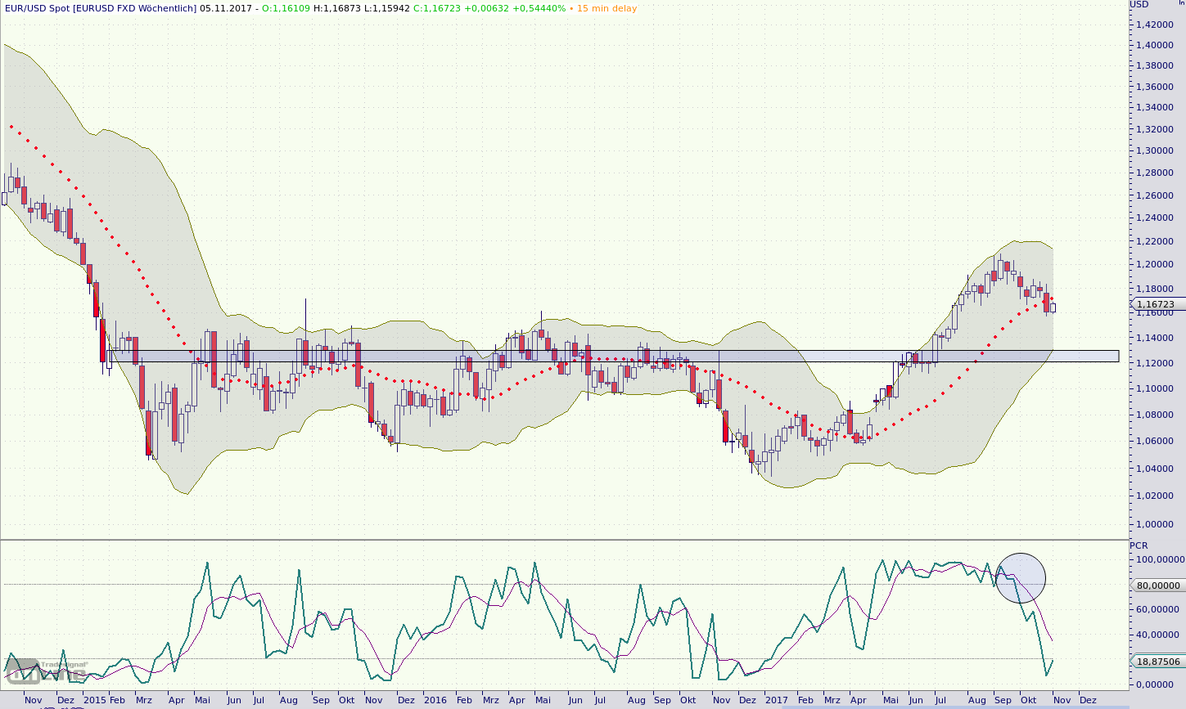This screenshot has height=709, width=1186.
Task: Select the blue circle annotation in PCR panel
Action: [x=1021, y=577]
